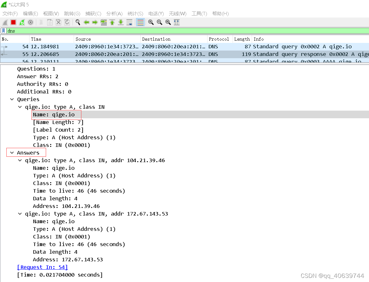Collapse the Queries section
369x282 pixels.
point(12,99)
